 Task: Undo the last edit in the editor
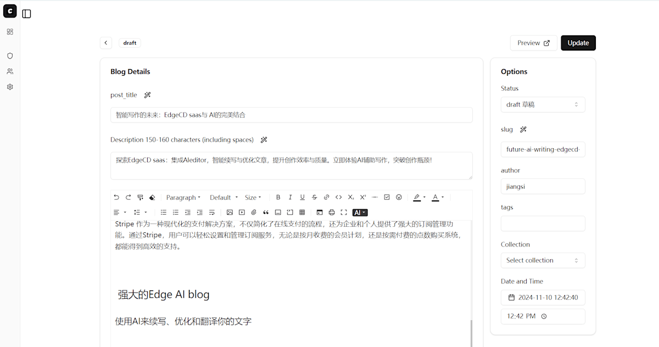click(116, 197)
